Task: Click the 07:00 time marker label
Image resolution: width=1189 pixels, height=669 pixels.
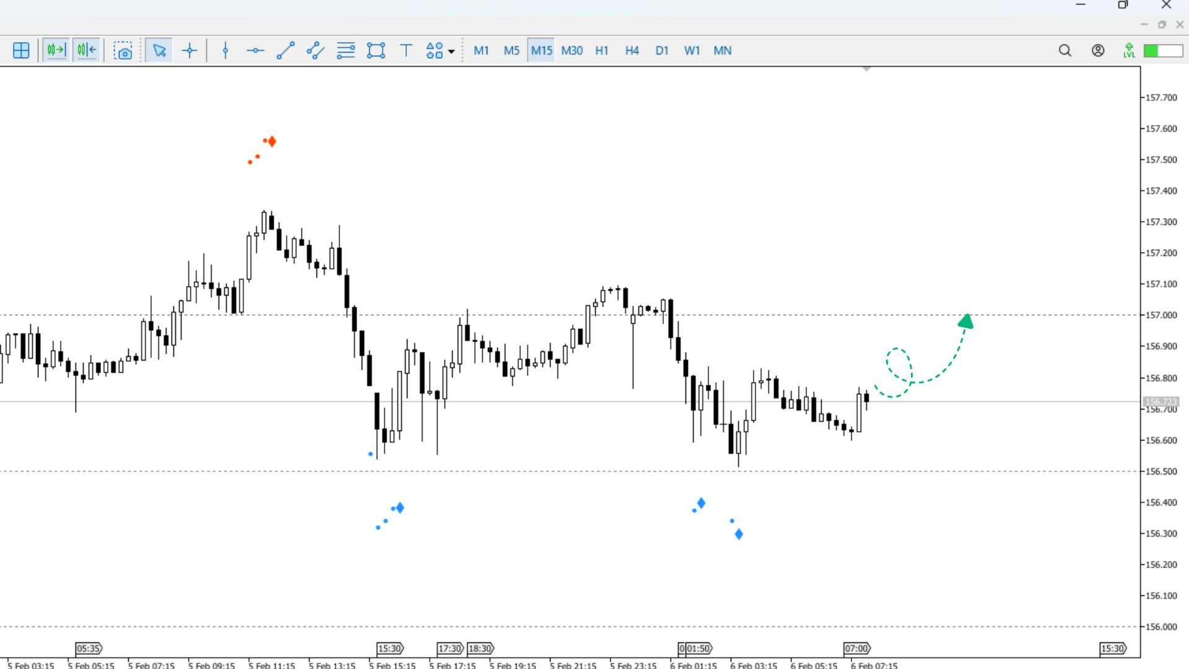Action: pyautogui.click(x=857, y=649)
